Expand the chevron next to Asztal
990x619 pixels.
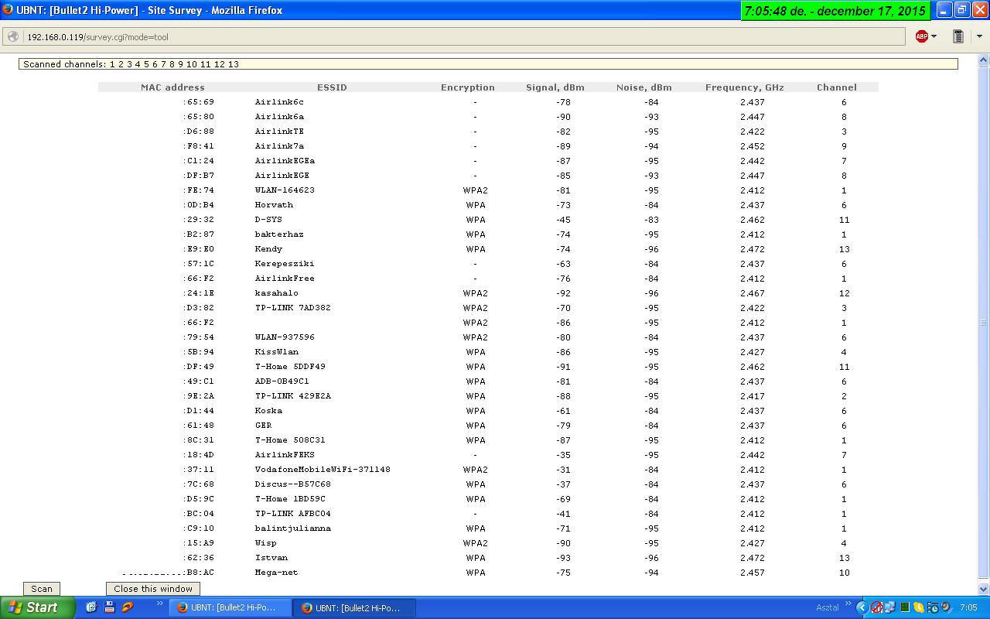[848, 604]
